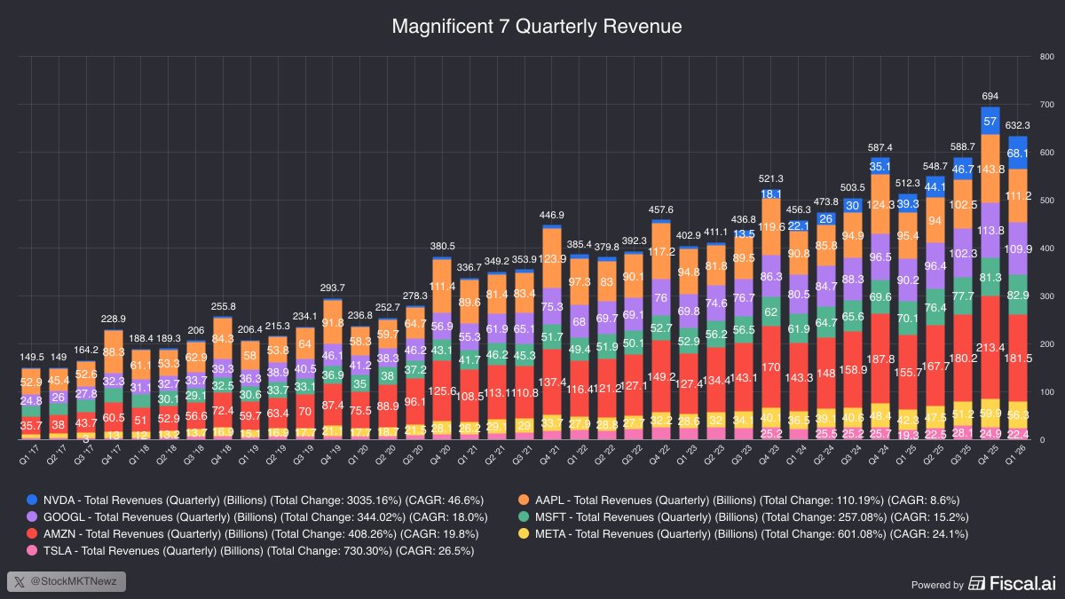Click the pink TSLA legend dot

click(x=33, y=550)
